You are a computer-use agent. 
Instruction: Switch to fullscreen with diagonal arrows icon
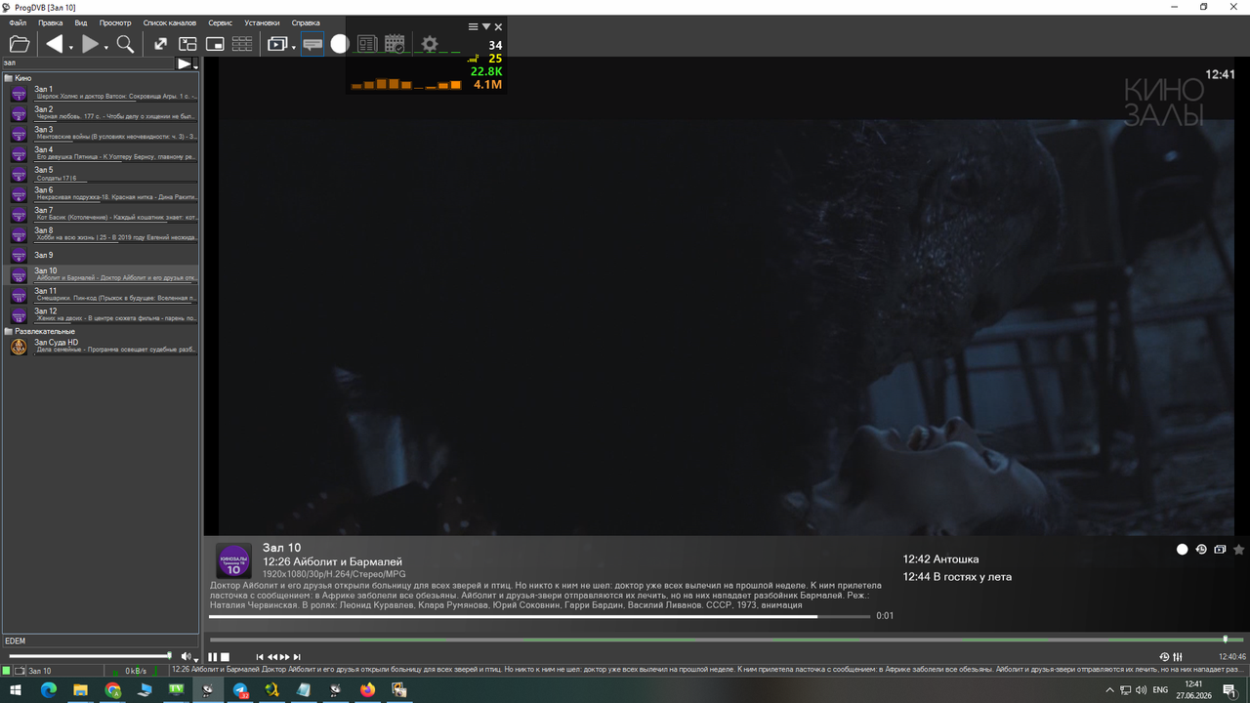160,44
